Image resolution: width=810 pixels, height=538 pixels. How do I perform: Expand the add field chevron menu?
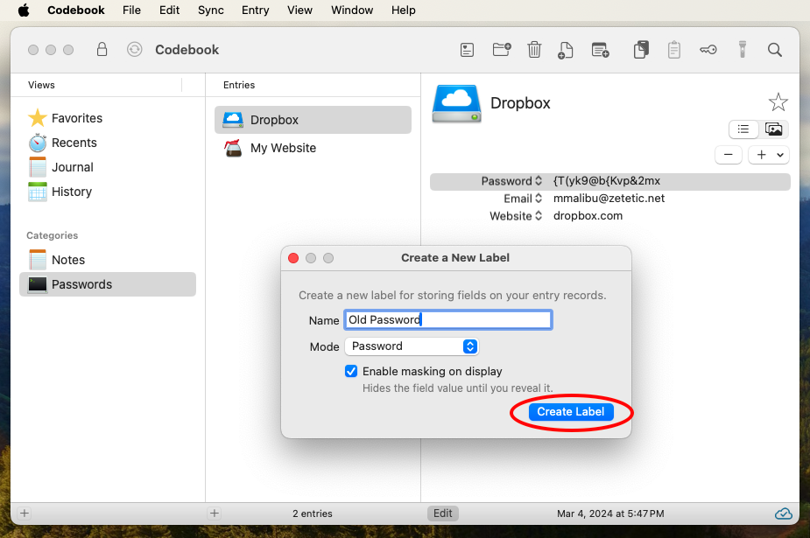point(780,155)
